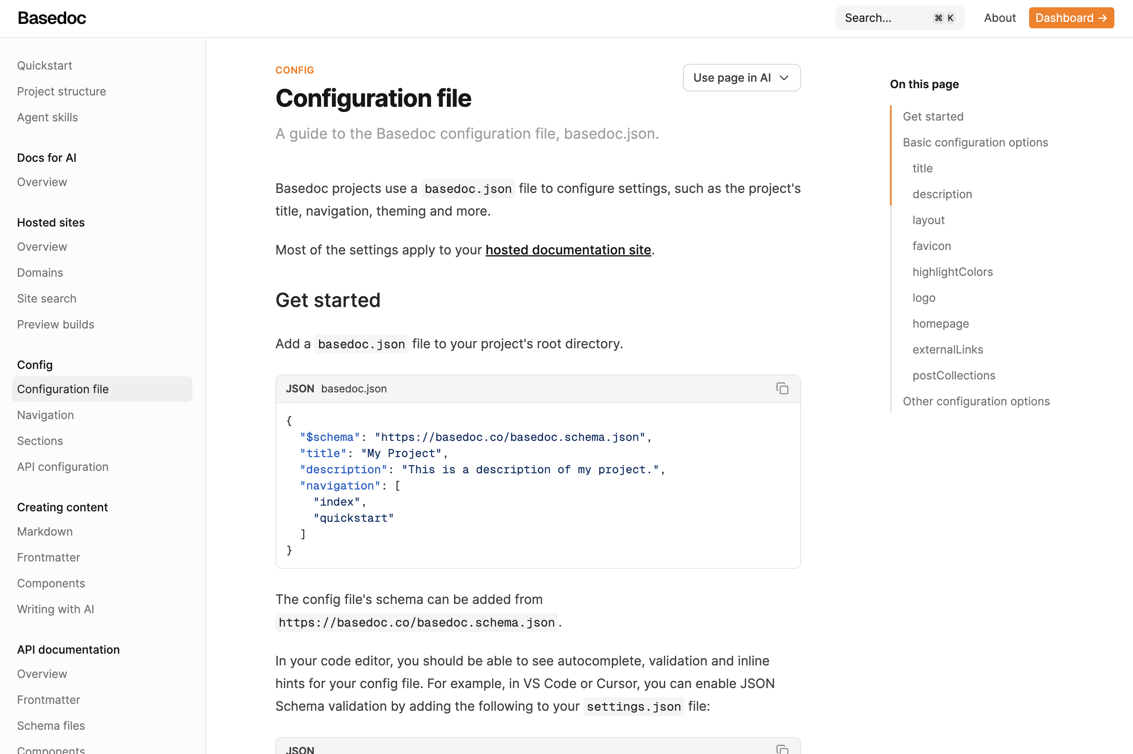Click the On this page heading
The width and height of the screenshot is (1133, 754).
pos(924,84)
